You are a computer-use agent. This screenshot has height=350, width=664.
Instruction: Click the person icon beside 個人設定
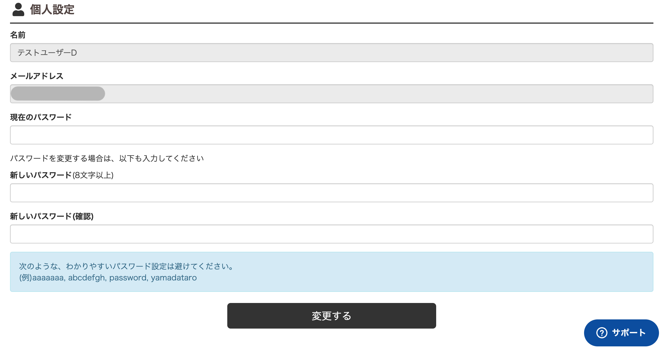click(x=18, y=10)
